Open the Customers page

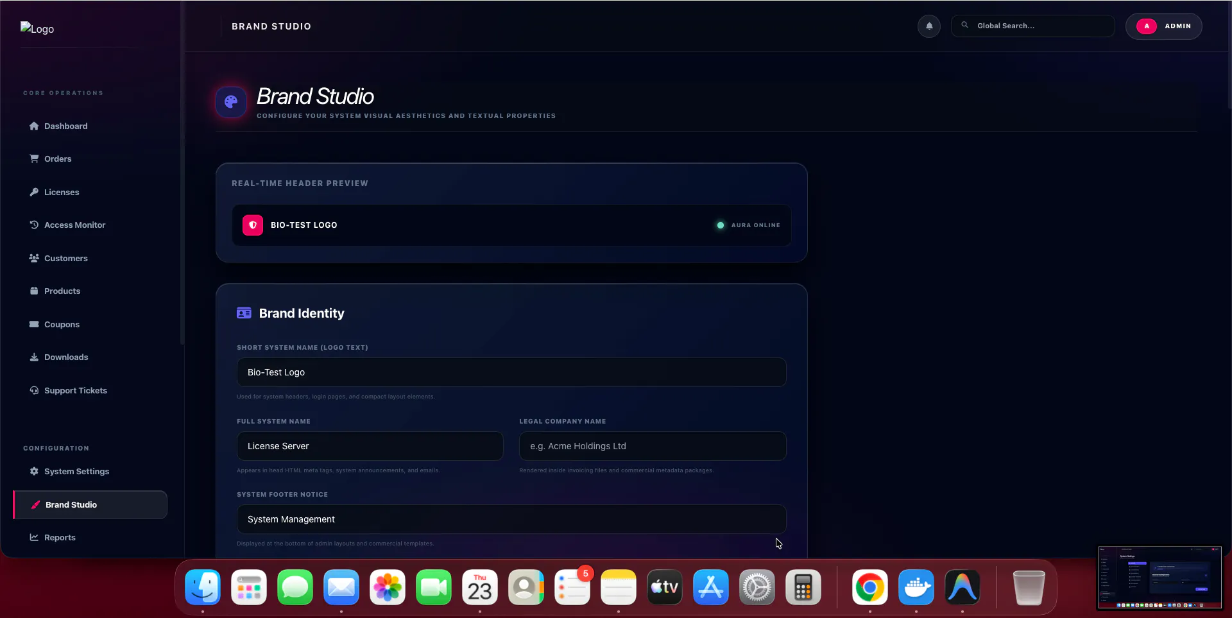(90, 258)
